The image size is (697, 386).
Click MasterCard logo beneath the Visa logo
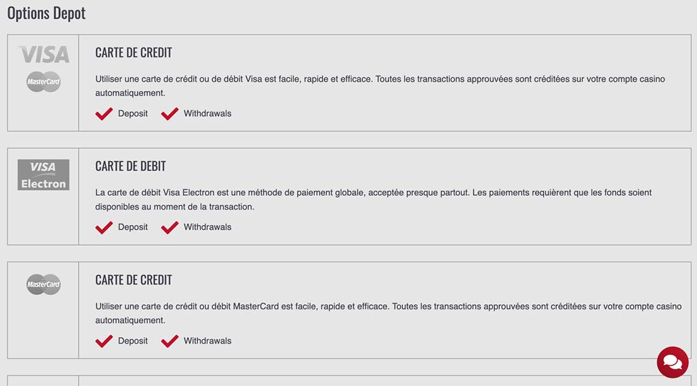tap(44, 82)
